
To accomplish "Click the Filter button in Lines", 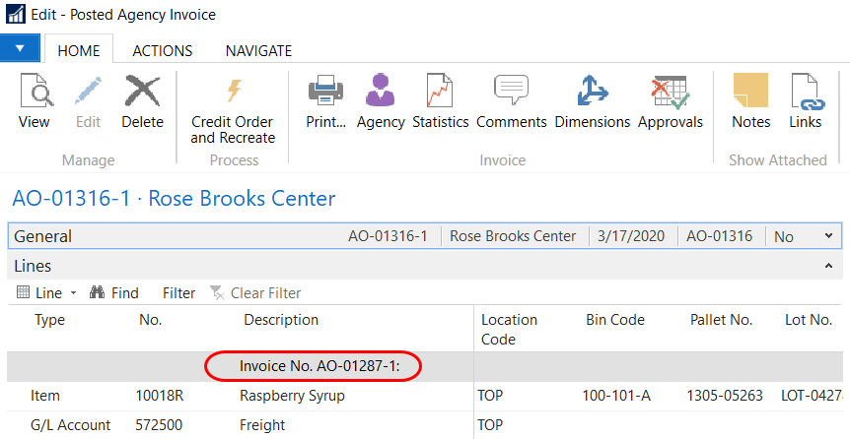I will pos(178,292).
